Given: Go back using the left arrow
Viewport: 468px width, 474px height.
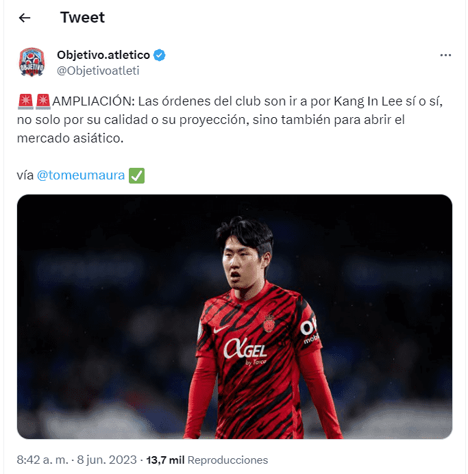Looking at the screenshot, I should coord(25,18).
